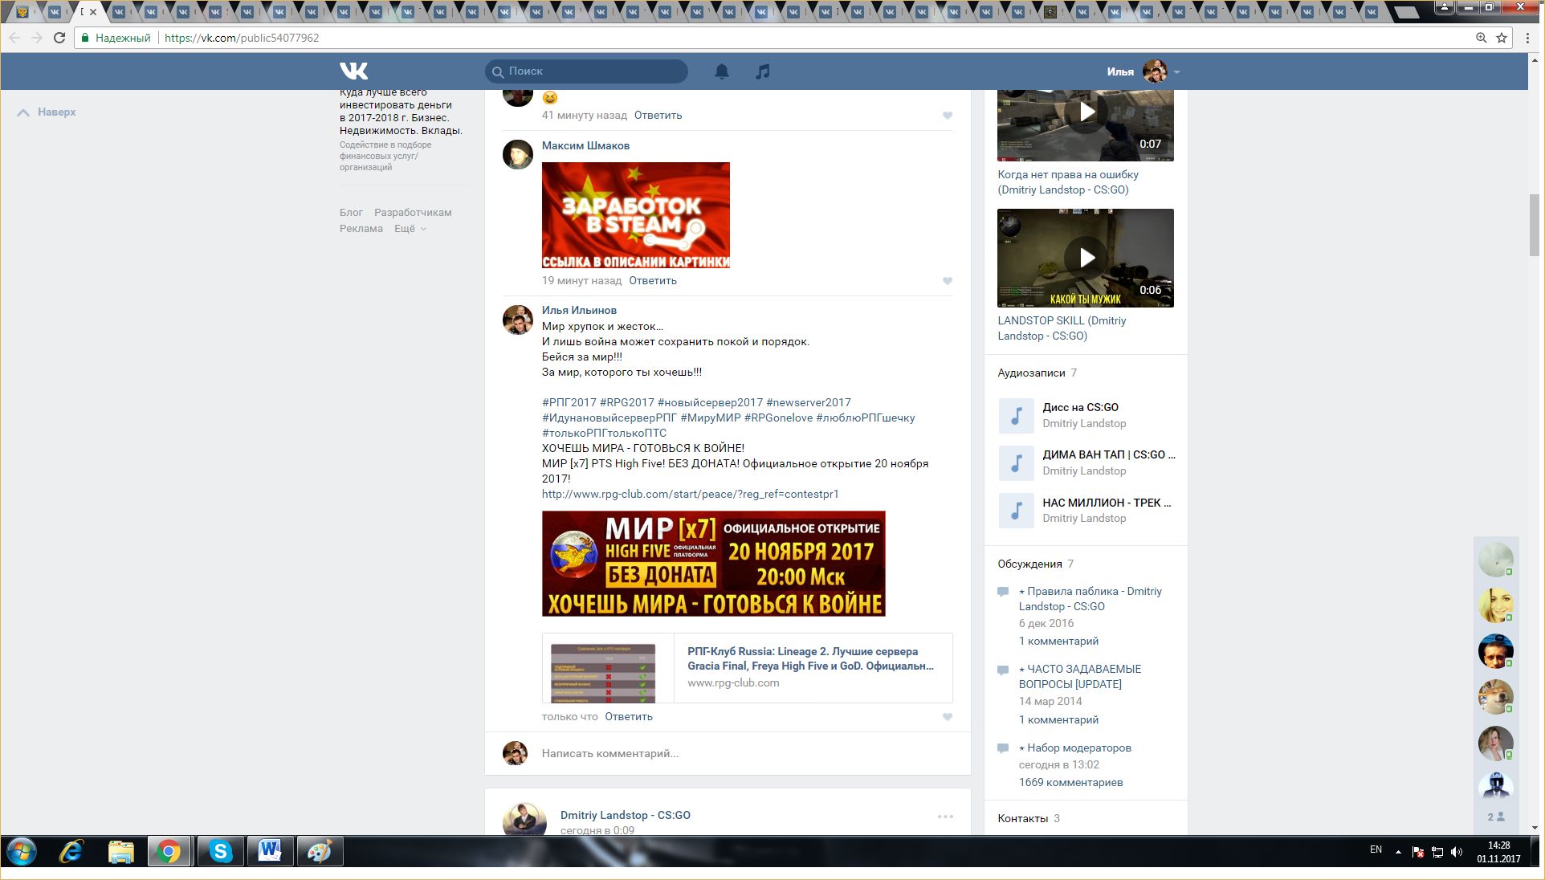
Task: Launch Internet Explorer from the taskbar
Action: [x=71, y=852]
